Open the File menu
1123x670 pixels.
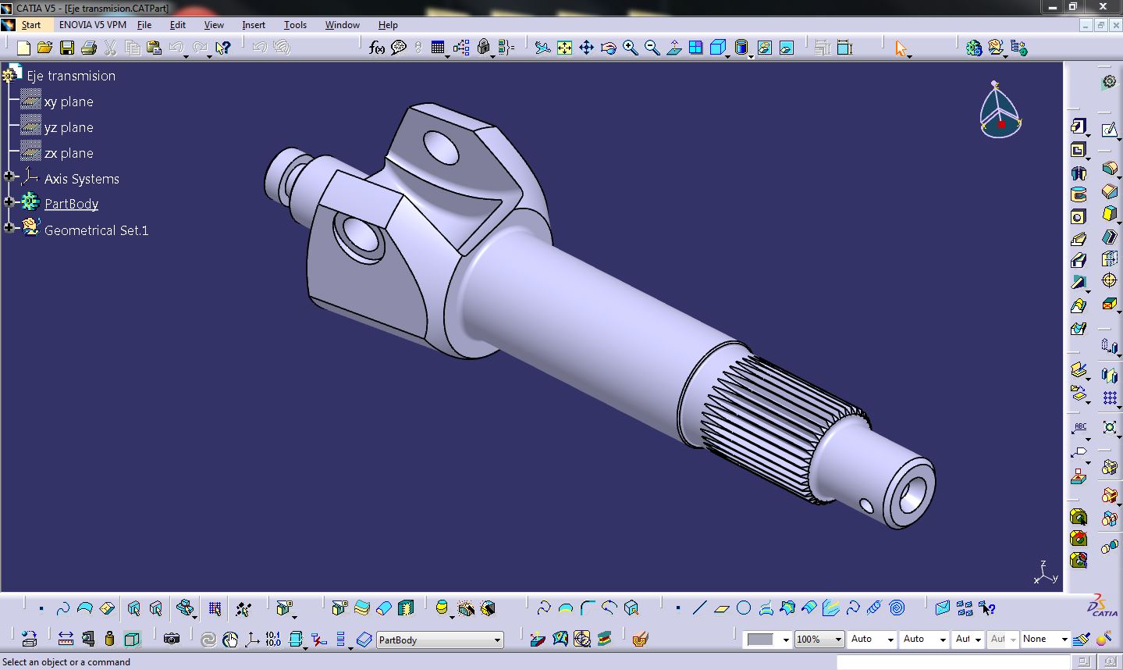[x=144, y=25]
